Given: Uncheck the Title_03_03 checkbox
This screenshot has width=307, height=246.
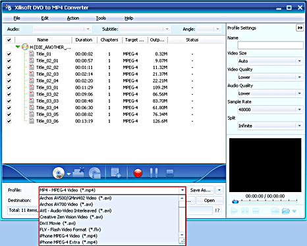Looking at the screenshot, I should [9, 101].
